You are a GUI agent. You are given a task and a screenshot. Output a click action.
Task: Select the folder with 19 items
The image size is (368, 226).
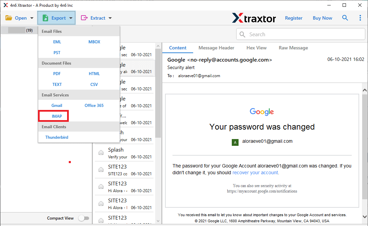(19, 30)
